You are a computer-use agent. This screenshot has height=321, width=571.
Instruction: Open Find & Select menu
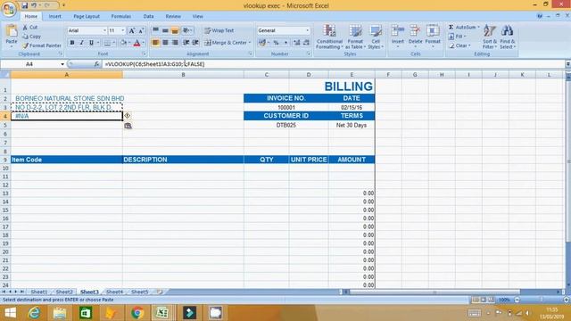click(508, 37)
